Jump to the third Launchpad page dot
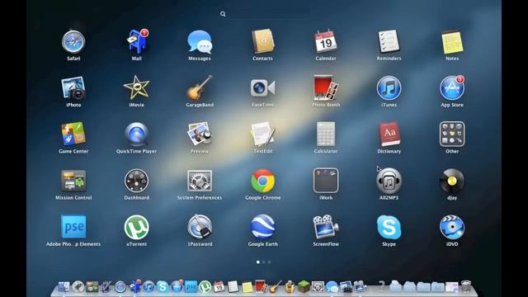Image resolution: width=528 pixels, height=297 pixels. click(x=269, y=262)
